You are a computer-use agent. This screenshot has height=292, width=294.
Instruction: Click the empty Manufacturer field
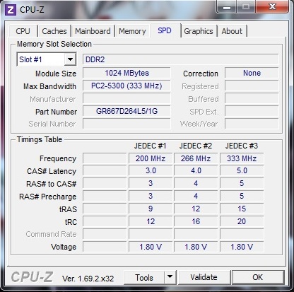tap(127, 98)
